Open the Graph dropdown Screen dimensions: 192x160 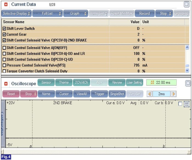coord(76,14)
